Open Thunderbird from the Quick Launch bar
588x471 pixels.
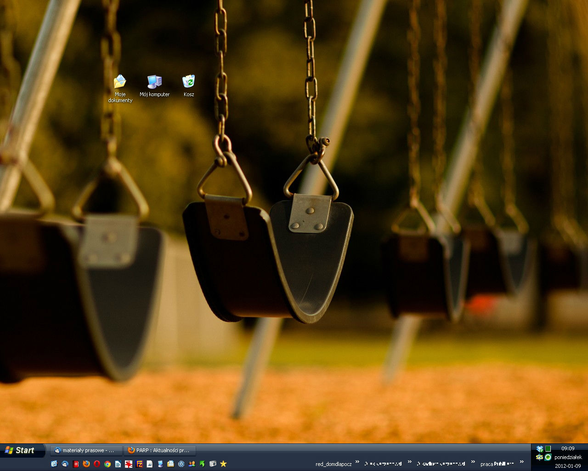[x=65, y=464]
